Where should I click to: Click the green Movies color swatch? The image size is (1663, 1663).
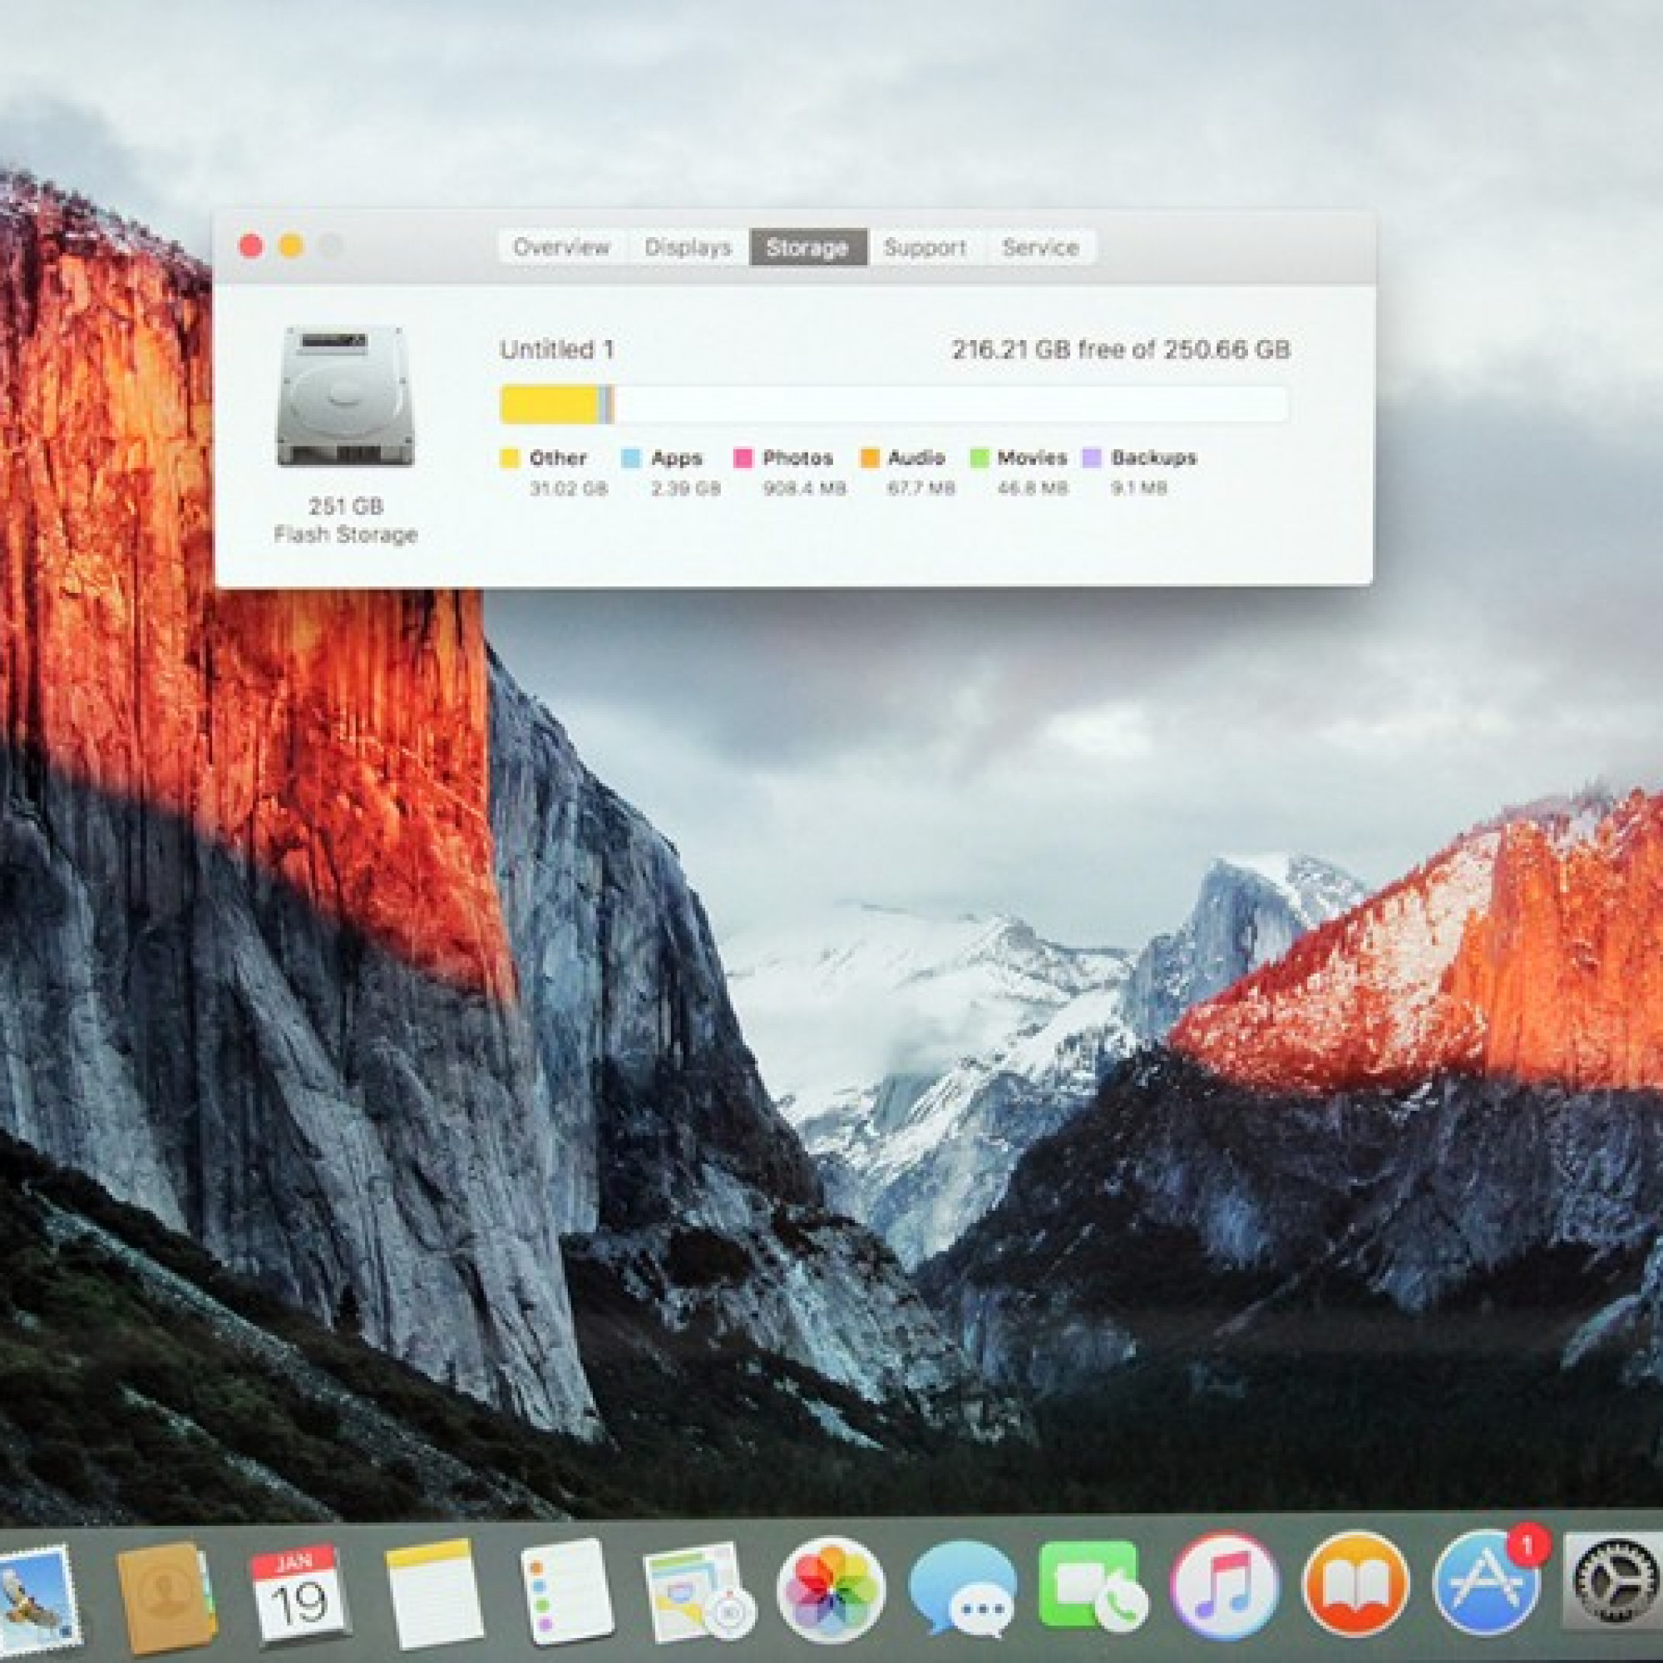pyautogui.click(x=980, y=458)
